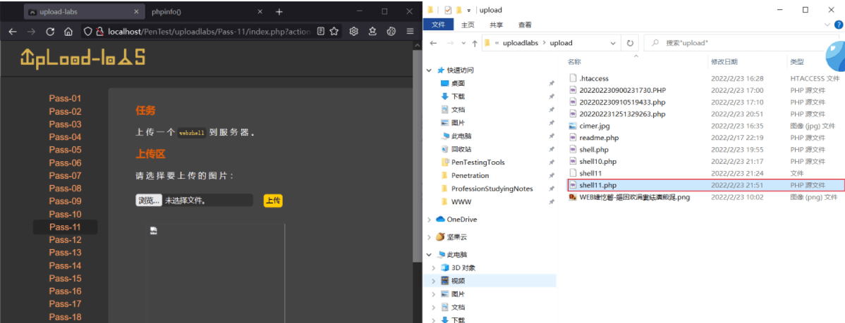Viewport: 845px width, 323px height.
Task: Click the 浏览... file browse button
Action: click(x=149, y=201)
